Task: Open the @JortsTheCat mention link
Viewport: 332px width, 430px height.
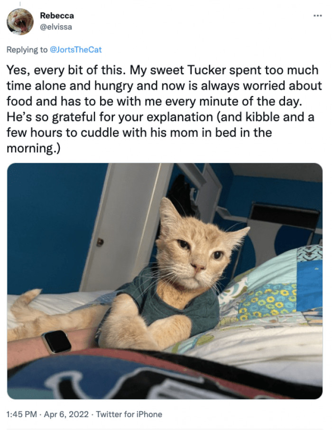Action: 76,50
